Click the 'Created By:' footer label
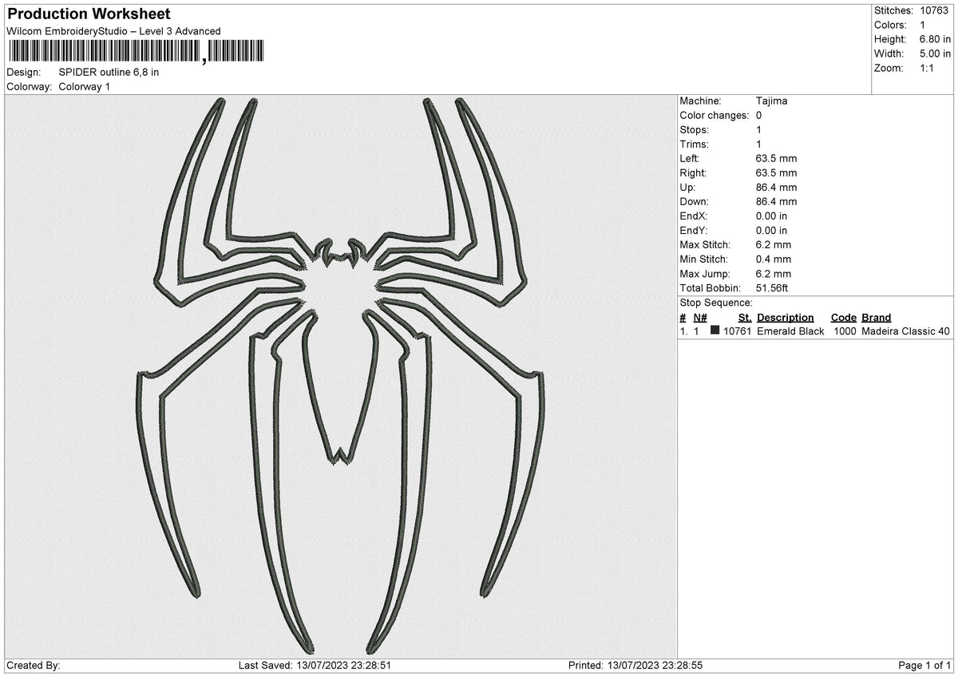Viewport: 958px width, 677px height. coord(34,665)
